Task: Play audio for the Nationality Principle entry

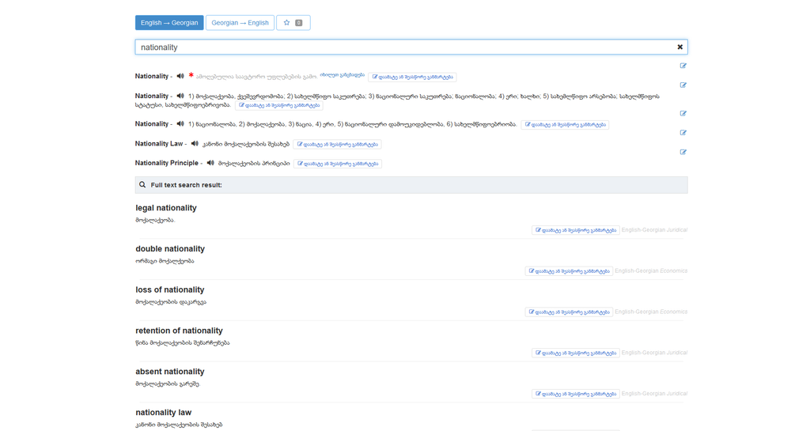Action: 210,163
